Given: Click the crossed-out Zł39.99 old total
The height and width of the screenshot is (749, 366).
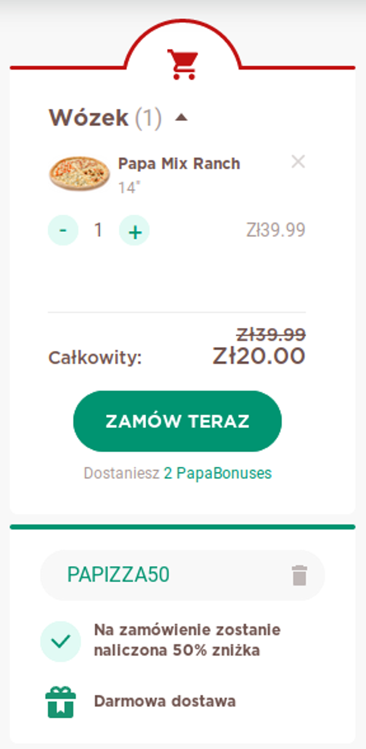Looking at the screenshot, I should click(x=271, y=335).
